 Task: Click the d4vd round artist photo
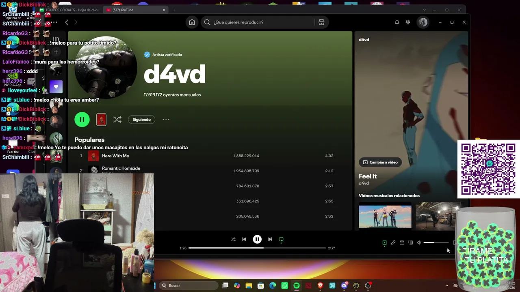pyautogui.click(x=106, y=67)
